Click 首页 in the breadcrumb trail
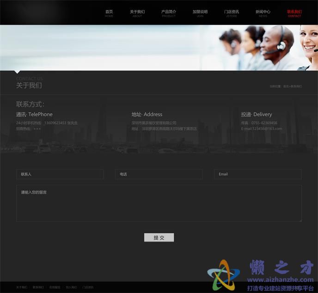Image resolution: width=318 pixels, height=293 pixels. 286,86
